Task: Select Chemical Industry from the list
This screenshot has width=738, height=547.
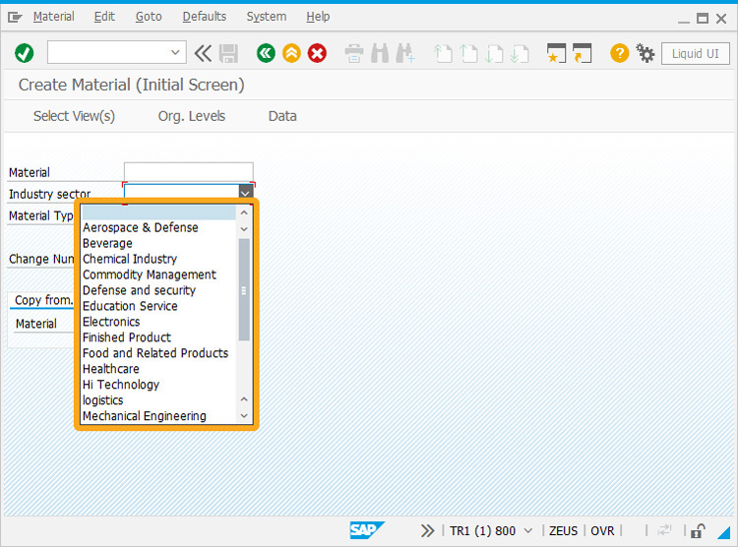Action: [130, 259]
